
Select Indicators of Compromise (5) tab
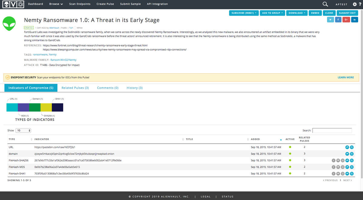click(x=31, y=88)
